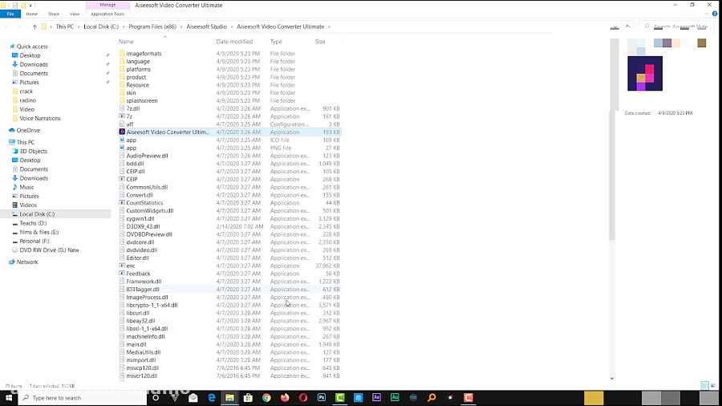Open the Share ribbon tab

click(x=54, y=14)
